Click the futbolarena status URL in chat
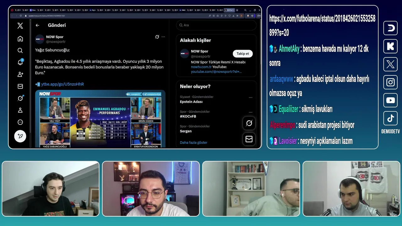Screen dimensions: 402x226 click(x=322, y=25)
